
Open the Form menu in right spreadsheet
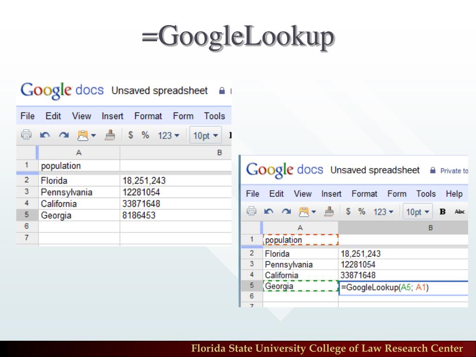click(397, 194)
